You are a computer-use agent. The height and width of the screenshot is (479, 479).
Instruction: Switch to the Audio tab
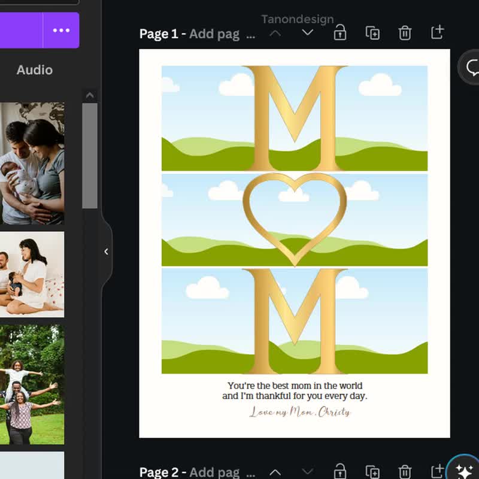click(x=34, y=70)
